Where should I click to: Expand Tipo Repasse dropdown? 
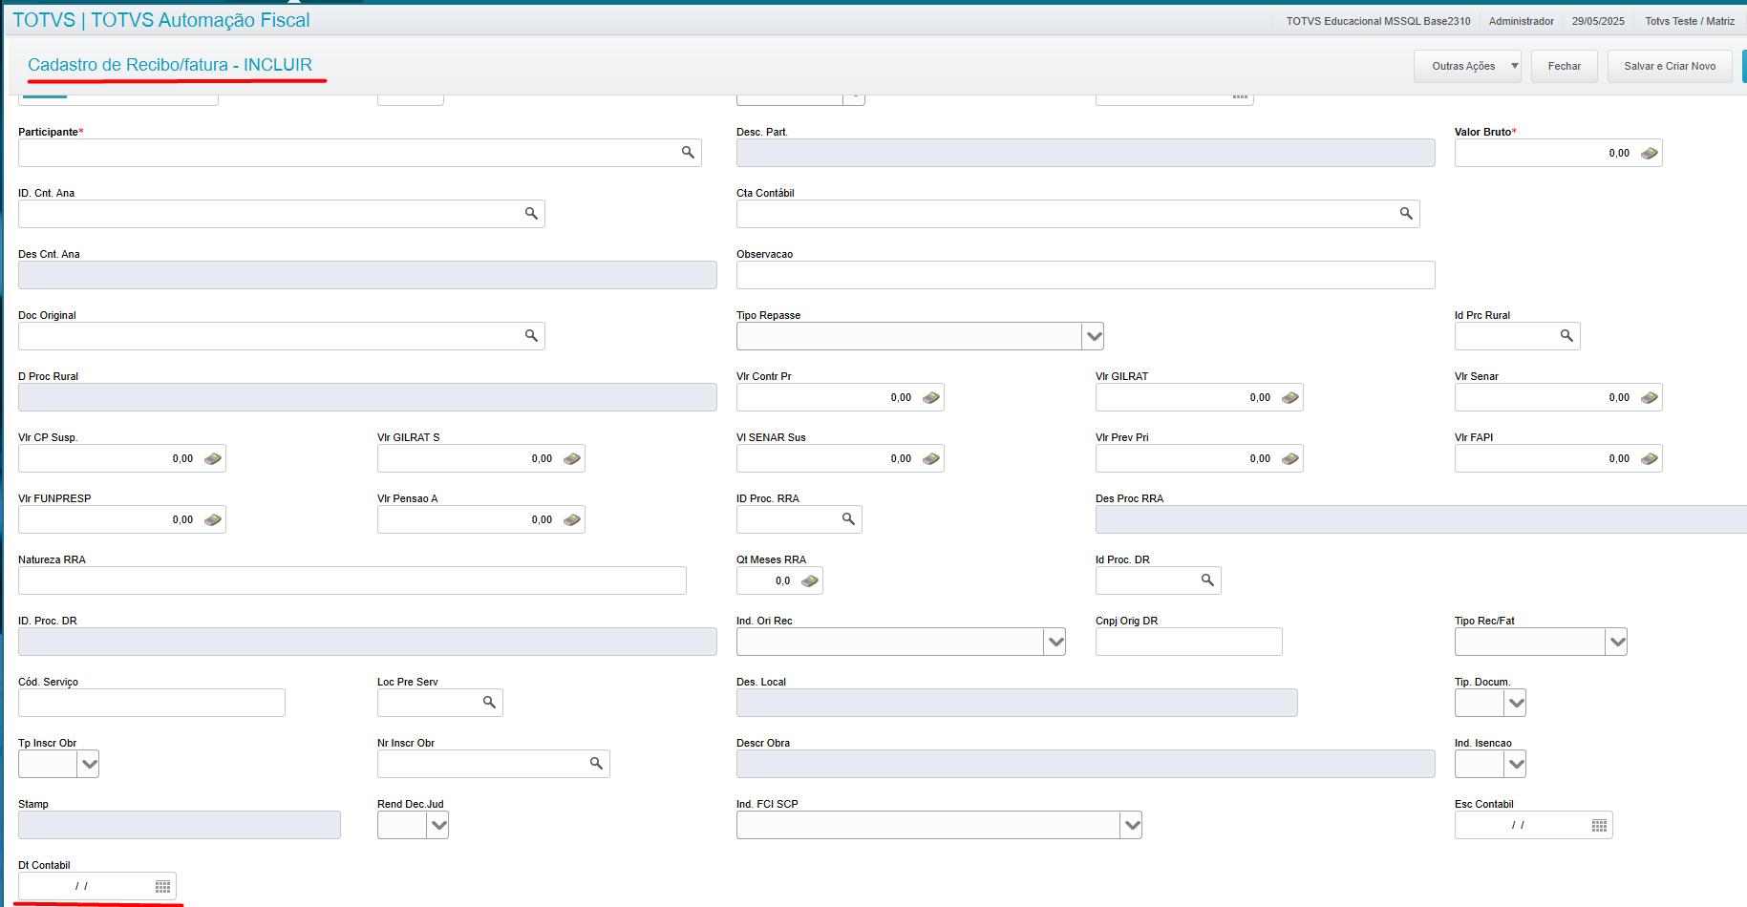point(1094,336)
